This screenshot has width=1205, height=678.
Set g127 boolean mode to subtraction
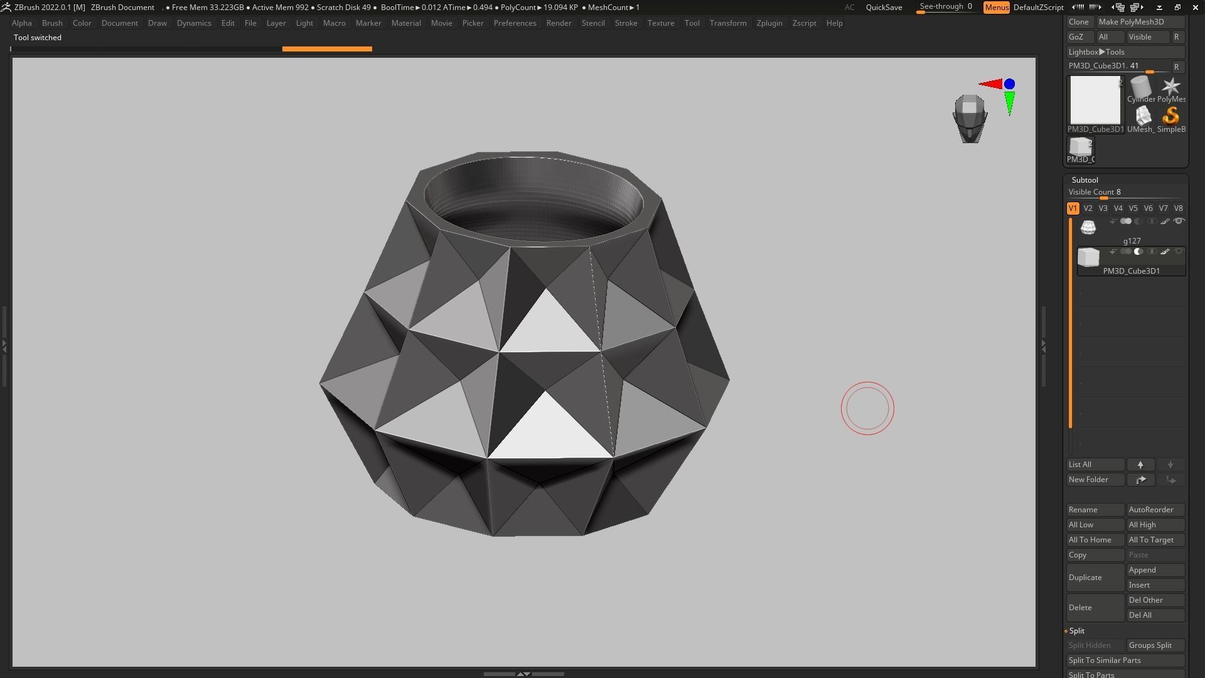1138,221
